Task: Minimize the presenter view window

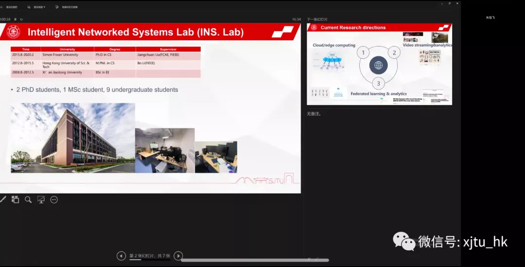Action: (x=441, y=3)
